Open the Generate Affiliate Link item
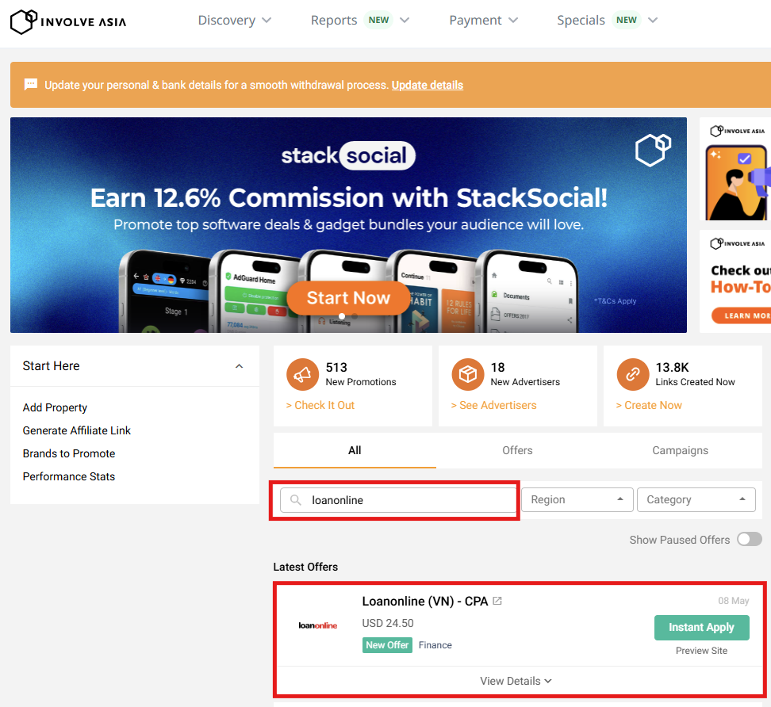The width and height of the screenshot is (771, 707). tap(77, 430)
